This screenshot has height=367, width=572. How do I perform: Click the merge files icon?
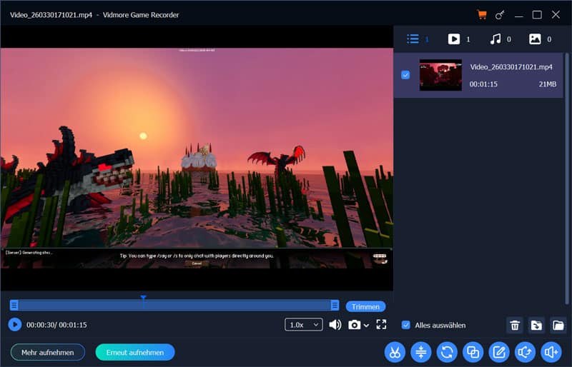[473, 351]
